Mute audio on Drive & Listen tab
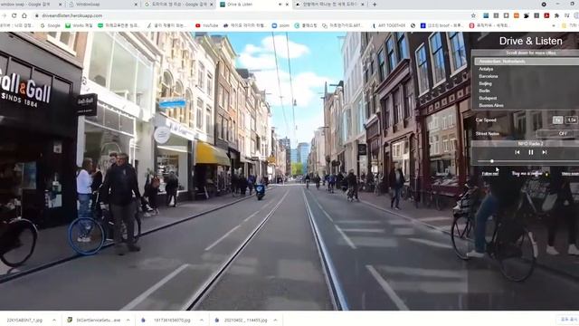Image resolution: width=579 pixels, height=326 pixels. coord(280,5)
